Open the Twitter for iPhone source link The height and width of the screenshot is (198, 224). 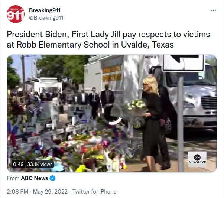[94, 192]
